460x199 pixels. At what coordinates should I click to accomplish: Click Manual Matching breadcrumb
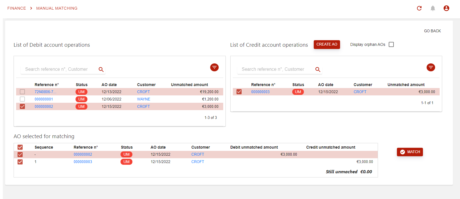pyautogui.click(x=57, y=8)
